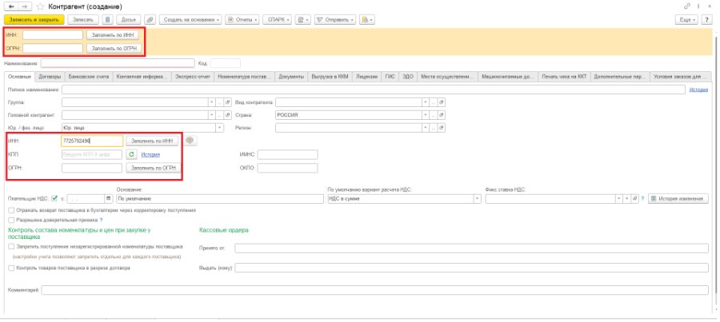Expand Создать на основании dropdown
Viewport: 720px width, 322px height.
(x=190, y=20)
